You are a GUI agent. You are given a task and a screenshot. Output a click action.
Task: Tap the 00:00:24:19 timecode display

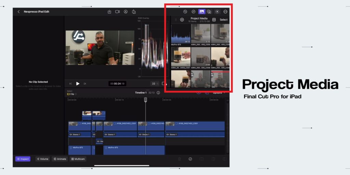(118, 84)
